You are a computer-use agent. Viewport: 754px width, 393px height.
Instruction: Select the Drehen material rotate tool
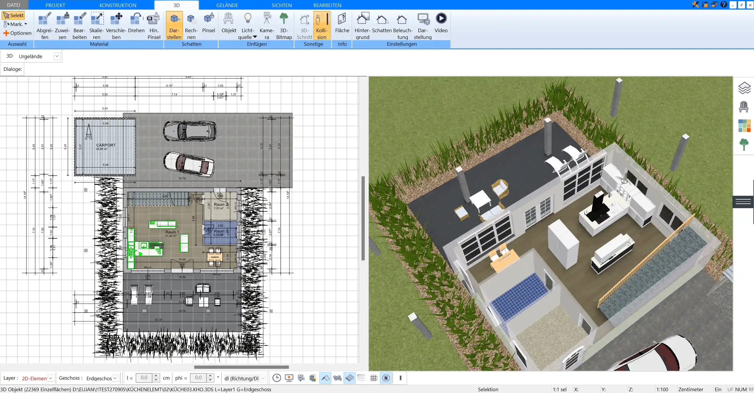pyautogui.click(x=136, y=23)
